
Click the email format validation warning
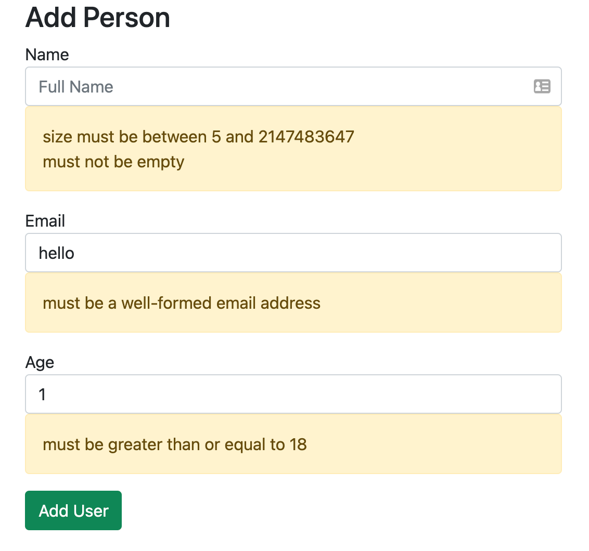coord(182,303)
